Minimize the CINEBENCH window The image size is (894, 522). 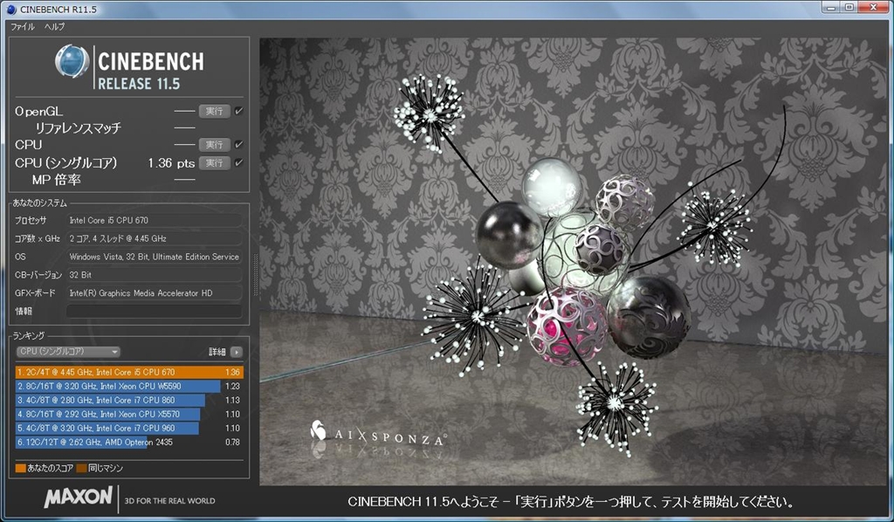click(832, 7)
